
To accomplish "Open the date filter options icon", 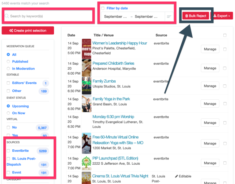I will pyautogui.click(x=169, y=17).
